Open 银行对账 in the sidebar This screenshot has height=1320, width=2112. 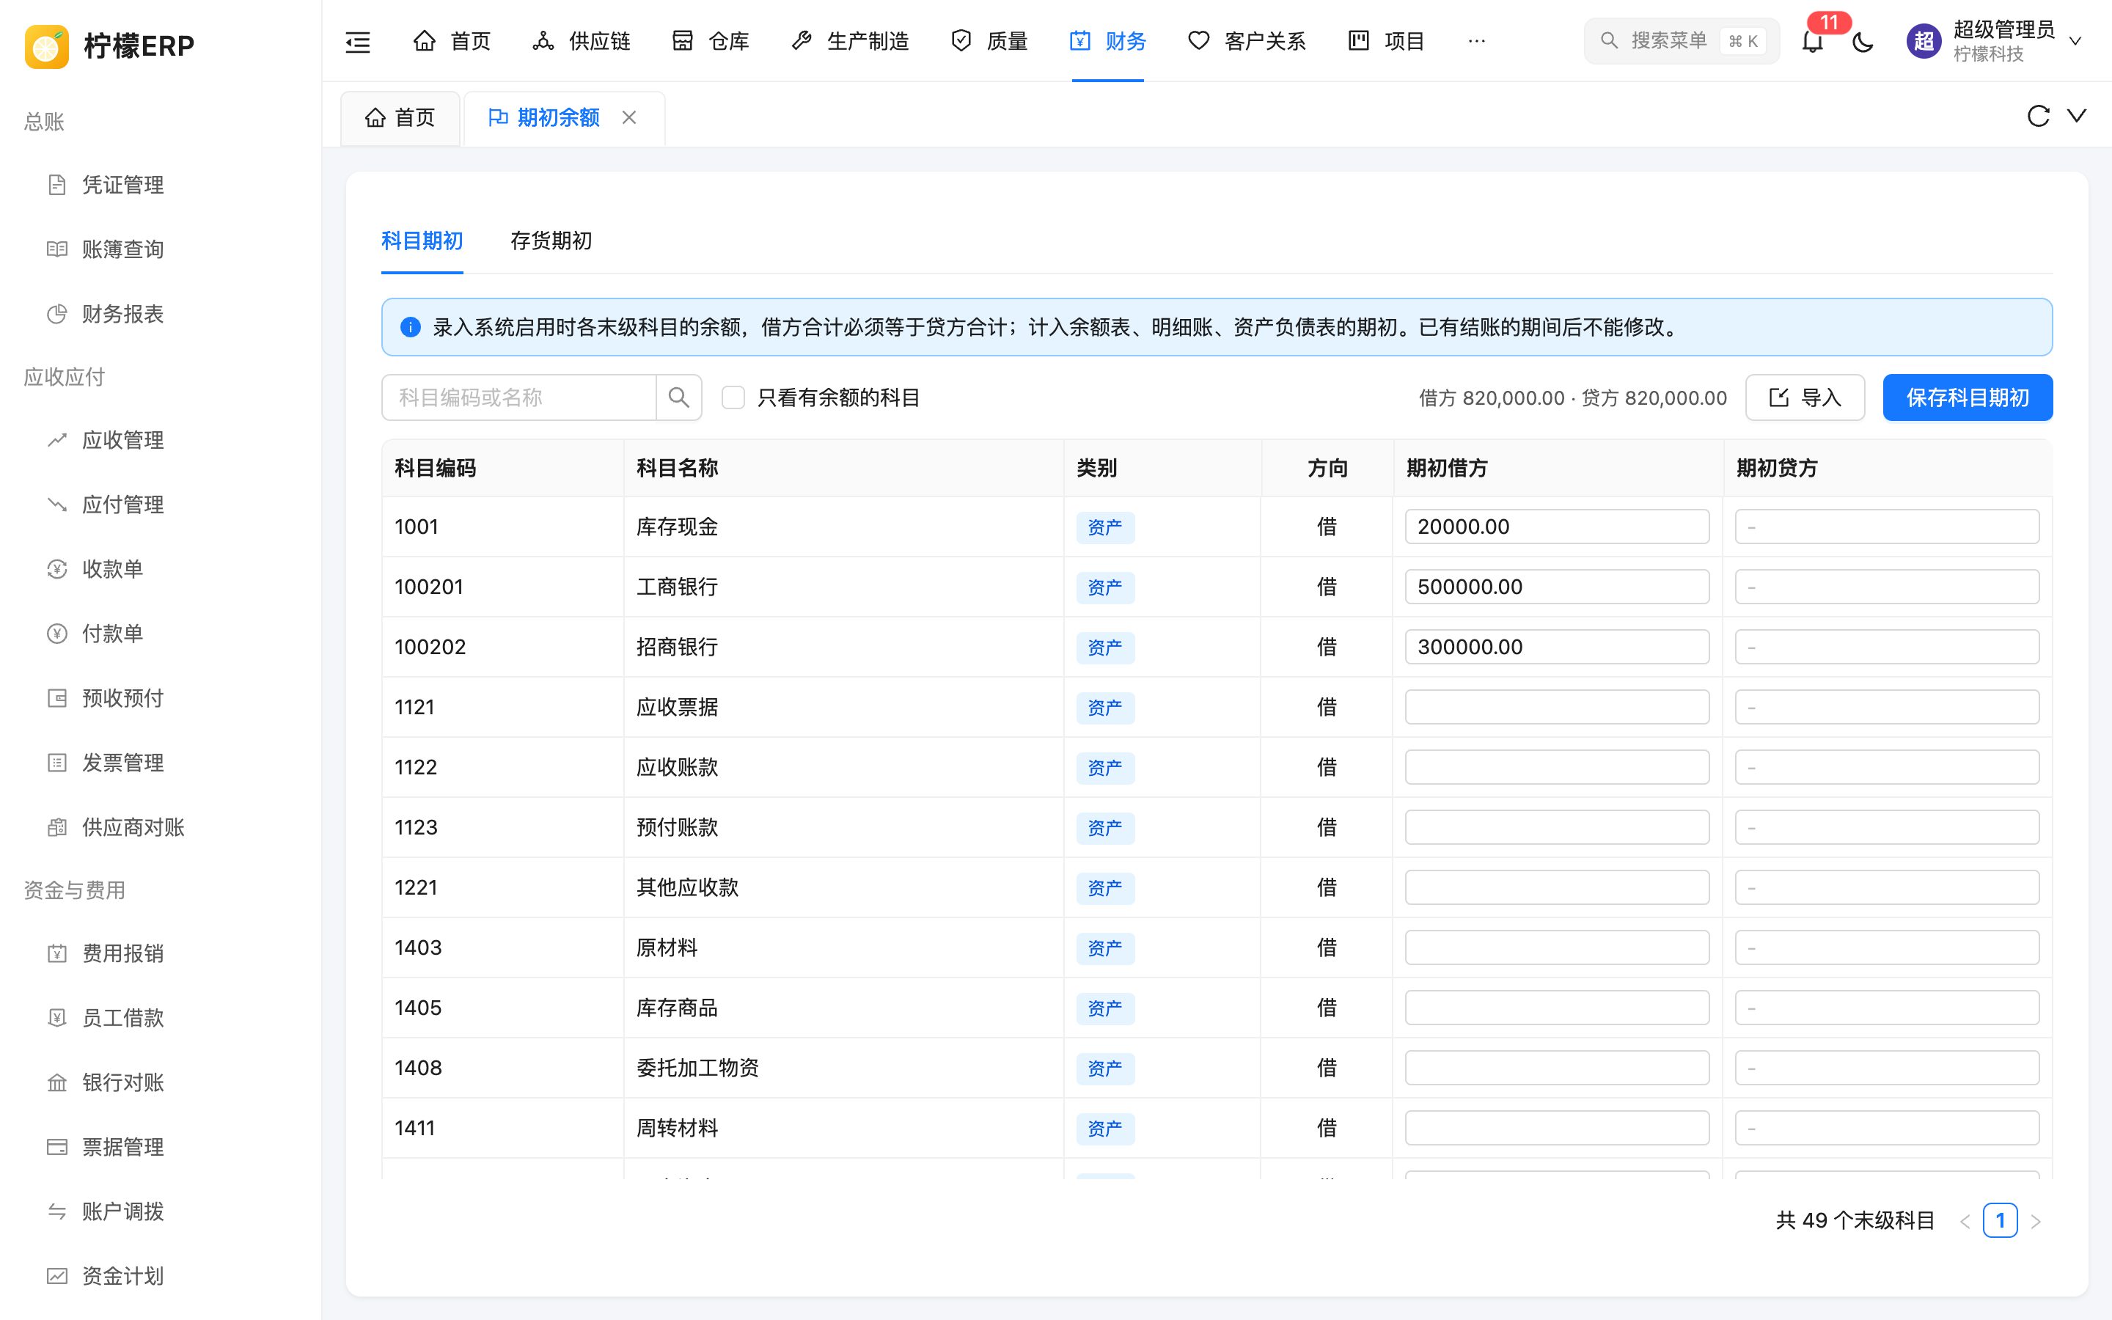pos(122,1082)
